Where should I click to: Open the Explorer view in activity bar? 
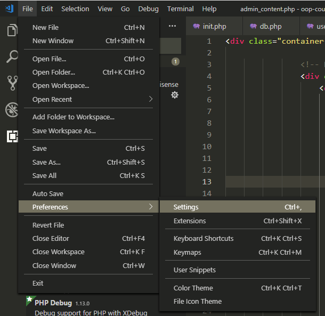pyautogui.click(x=12, y=30)
